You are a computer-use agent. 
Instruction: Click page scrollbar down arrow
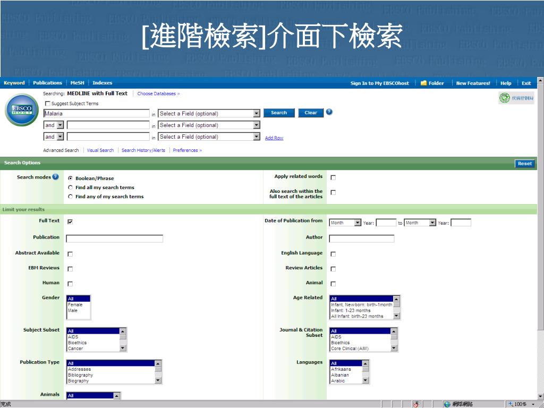pos(540,396)
